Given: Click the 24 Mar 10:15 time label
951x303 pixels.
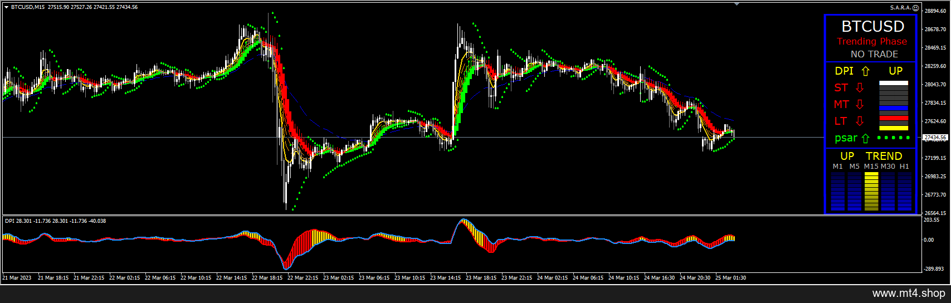Looking at the screenshot, I should 624,277.
